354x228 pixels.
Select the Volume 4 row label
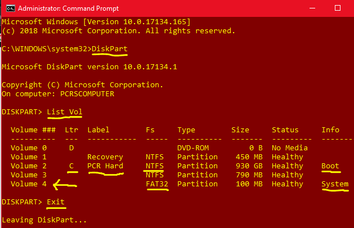pos(29,184)
